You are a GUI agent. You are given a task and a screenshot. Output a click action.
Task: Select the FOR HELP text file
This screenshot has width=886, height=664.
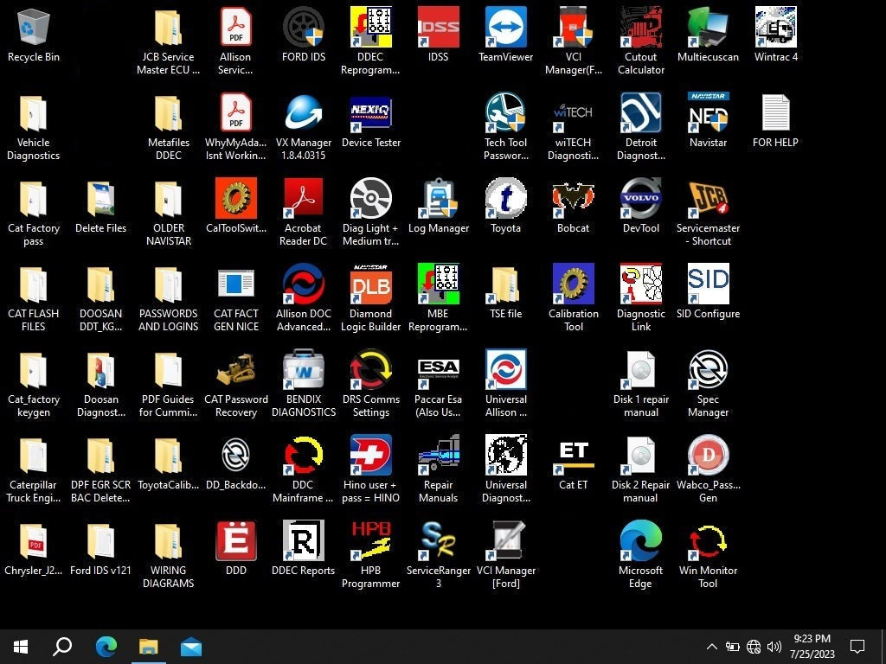(x=775, y=114)
